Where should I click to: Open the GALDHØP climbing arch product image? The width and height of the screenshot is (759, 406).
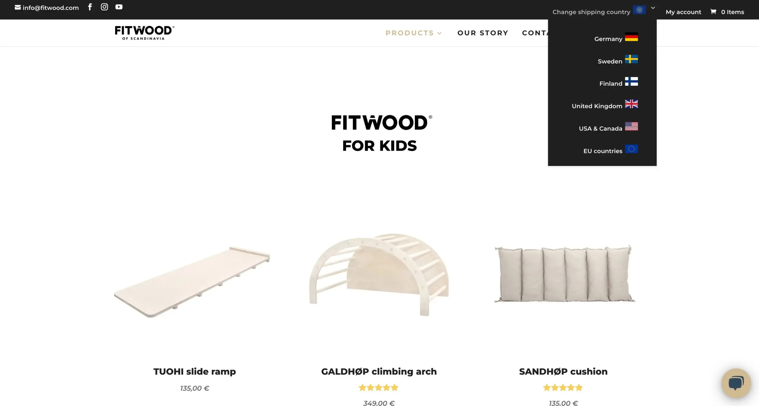click(379, 274)
